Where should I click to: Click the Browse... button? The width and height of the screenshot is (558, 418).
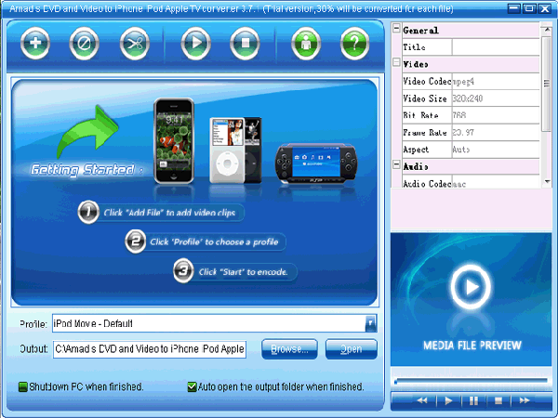pyautogui.click(x=289, y=349)
